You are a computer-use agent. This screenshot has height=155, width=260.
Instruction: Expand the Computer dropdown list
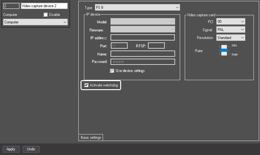pyautogui.click(x=35, y=22)
